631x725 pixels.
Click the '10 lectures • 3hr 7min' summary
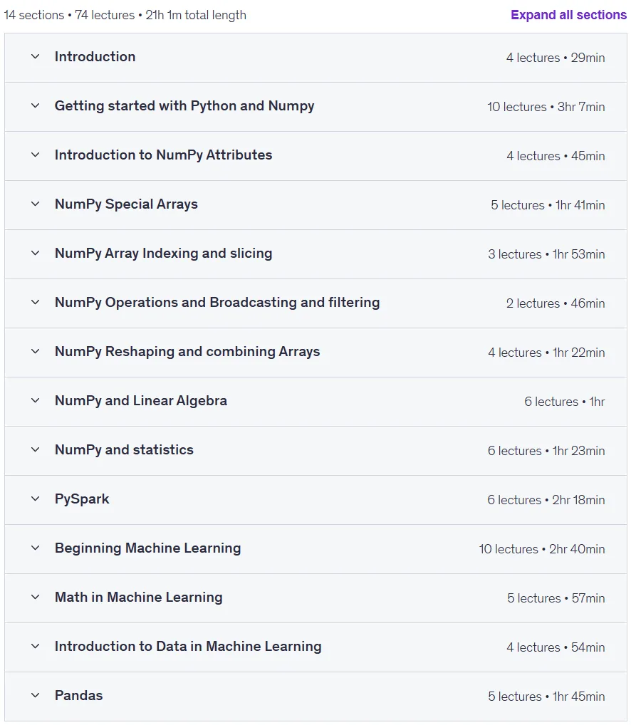click(546, 107)
